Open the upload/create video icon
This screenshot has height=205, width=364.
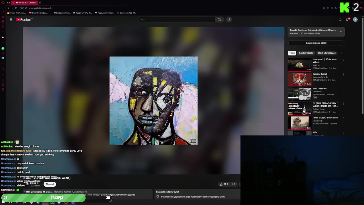[x=340, y=20]
